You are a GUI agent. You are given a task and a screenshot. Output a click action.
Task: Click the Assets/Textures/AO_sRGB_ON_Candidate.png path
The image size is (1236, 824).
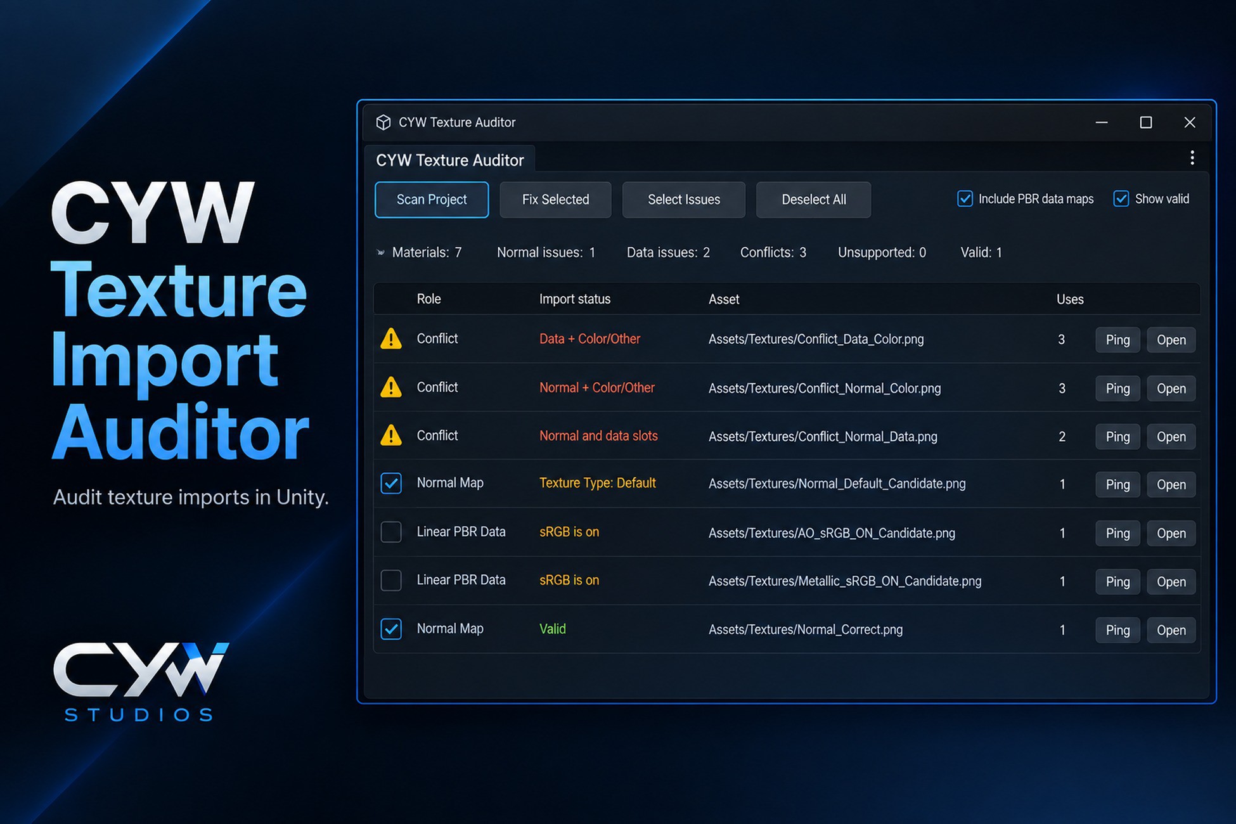[x=832, y=533]
